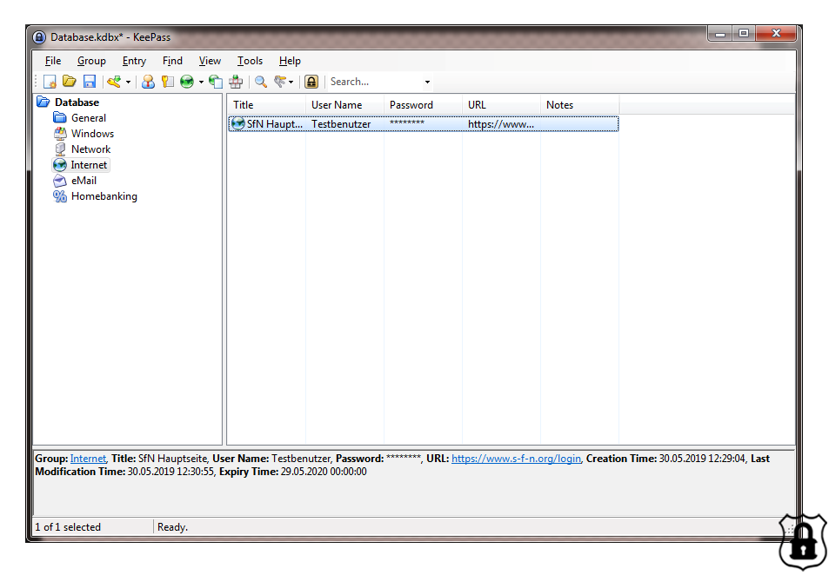Select the Homebanking group label
The image size is (829, 575).
click(104, 196)
